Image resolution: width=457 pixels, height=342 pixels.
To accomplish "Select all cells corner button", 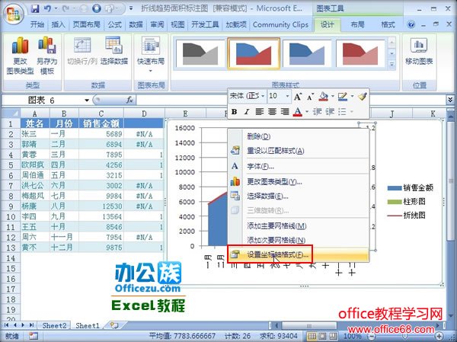I will [x=11, y=113].
